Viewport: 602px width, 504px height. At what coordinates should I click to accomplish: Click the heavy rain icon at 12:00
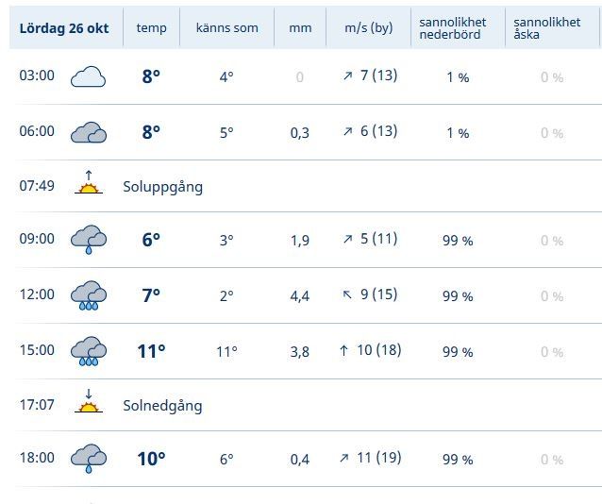tap(88, 295)
